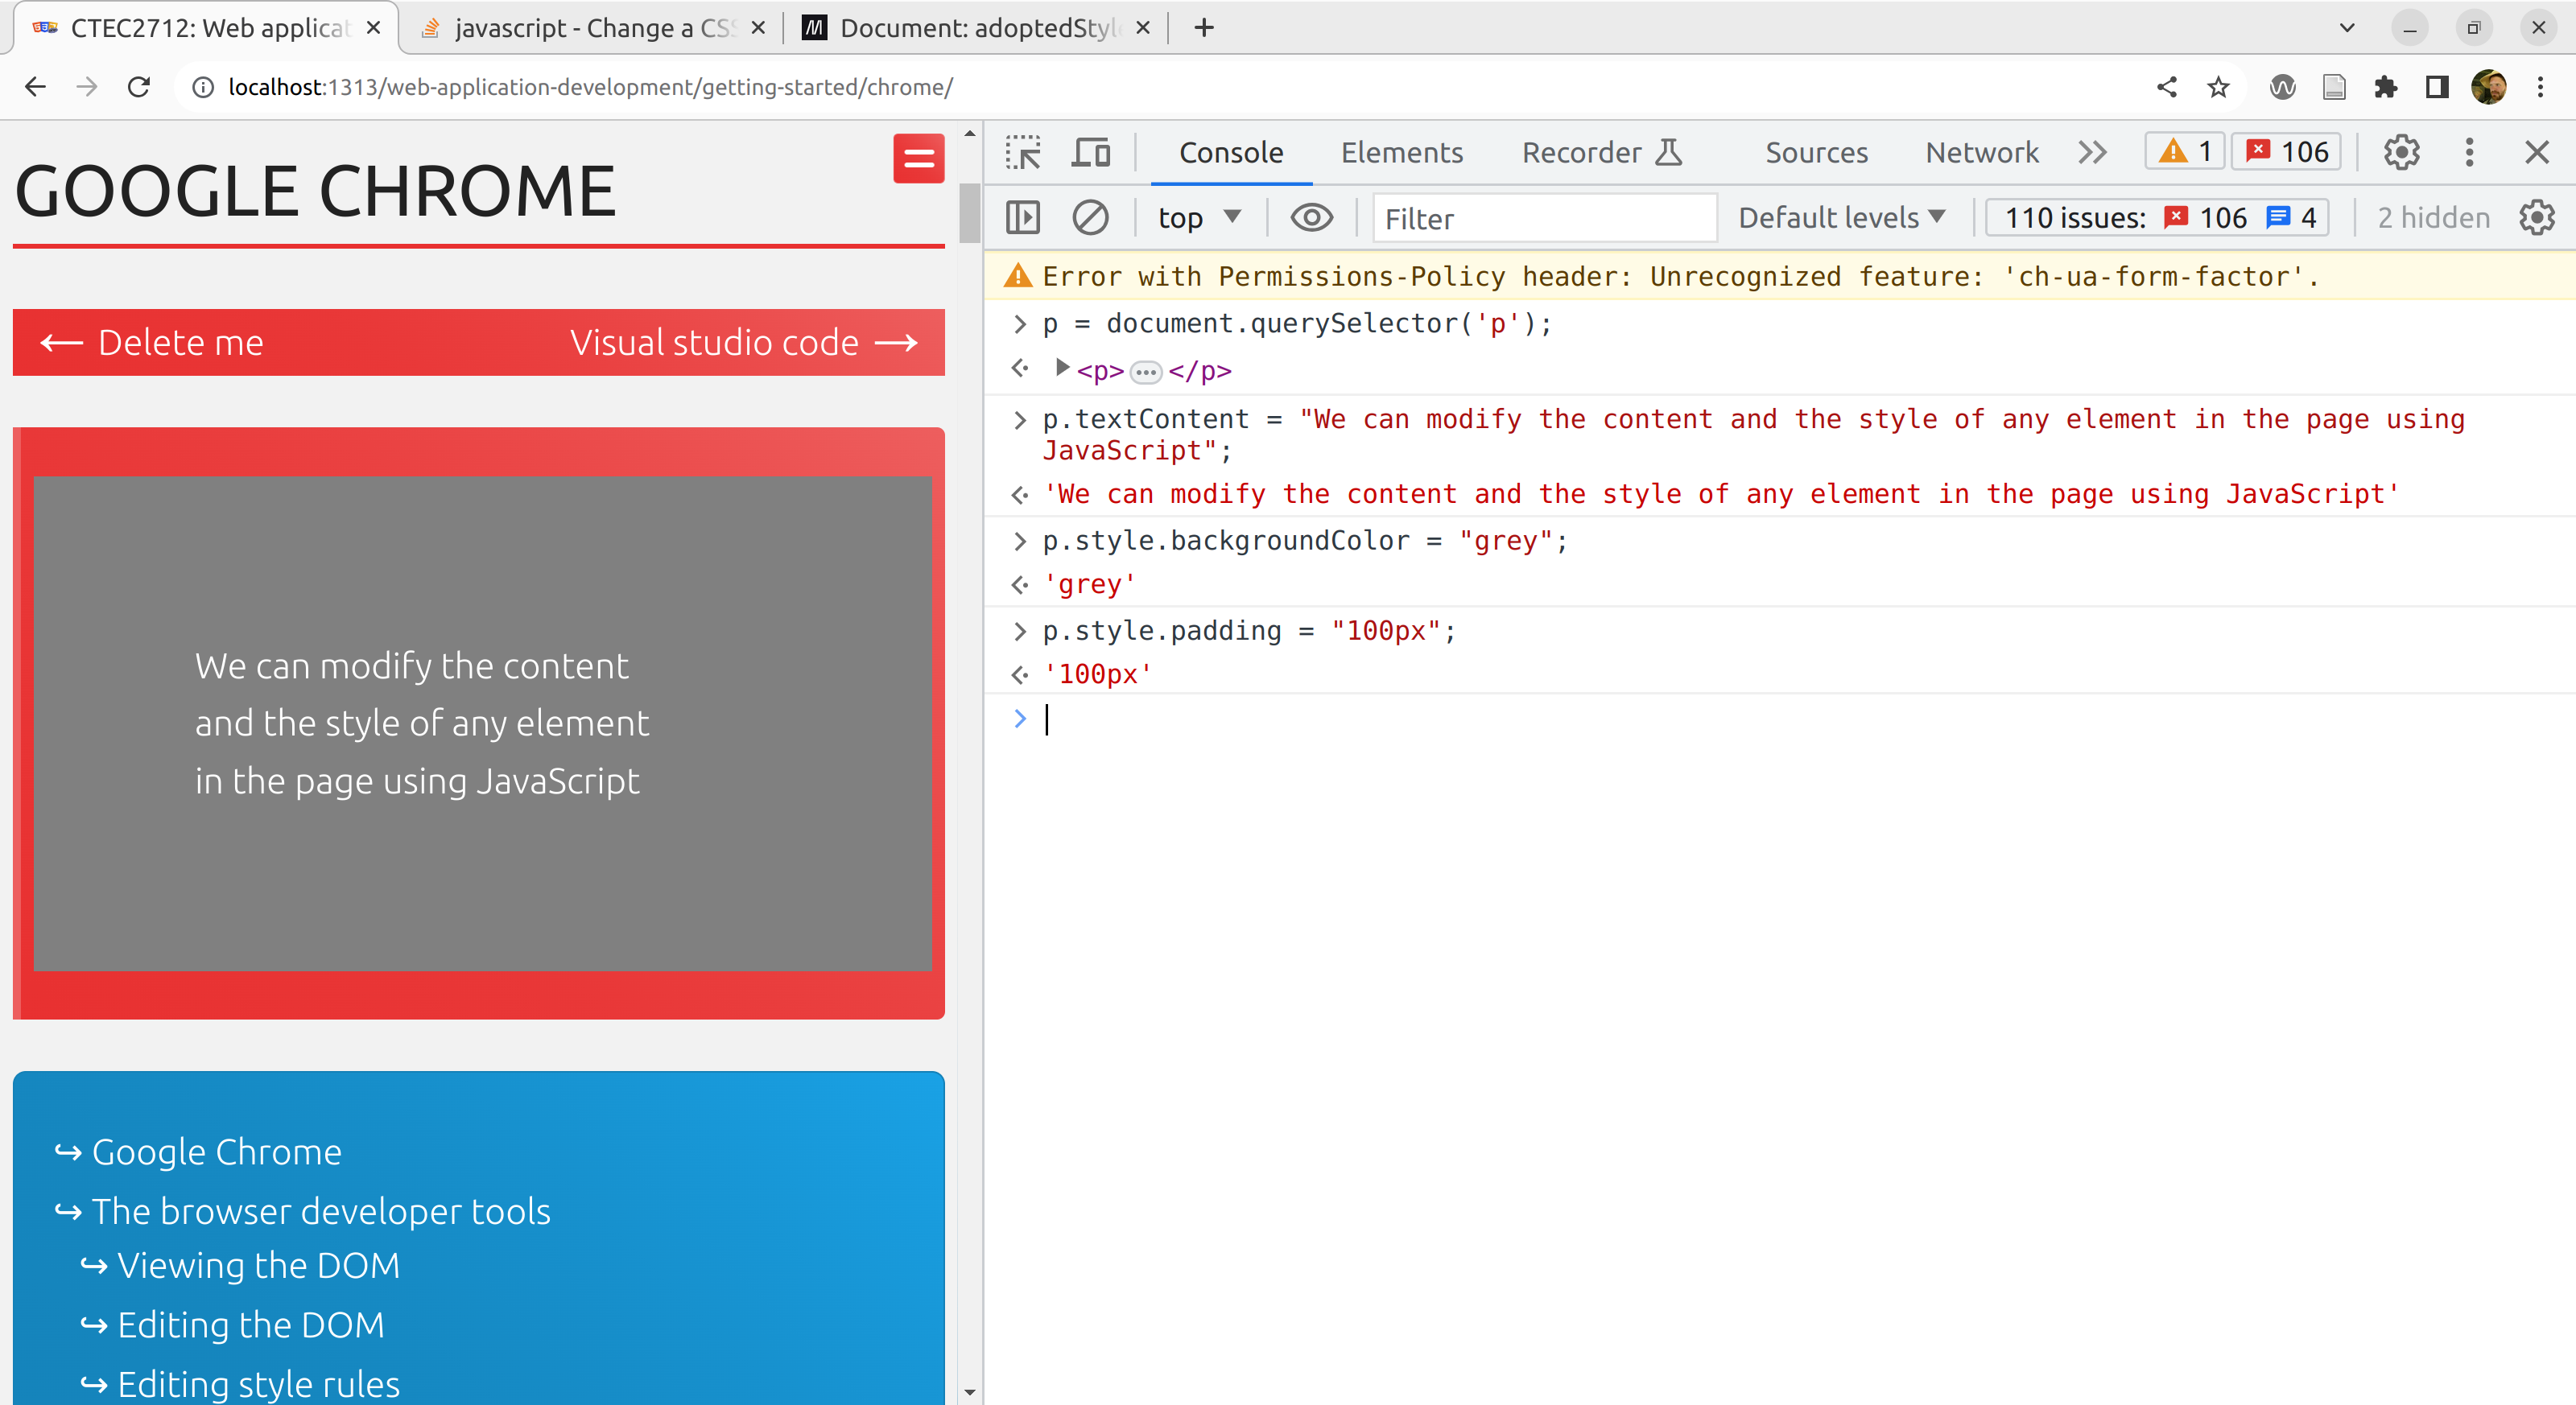The image size is (2576, 1405).
Task: Open The browser developer tools link
Action: (321, 1211)
